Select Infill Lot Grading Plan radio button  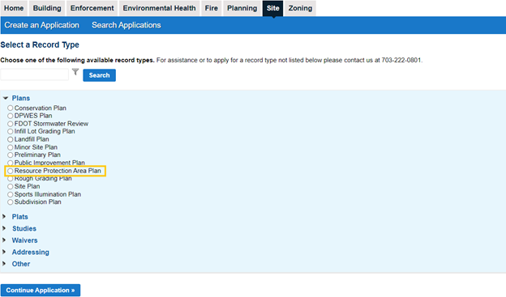[11, 131]
